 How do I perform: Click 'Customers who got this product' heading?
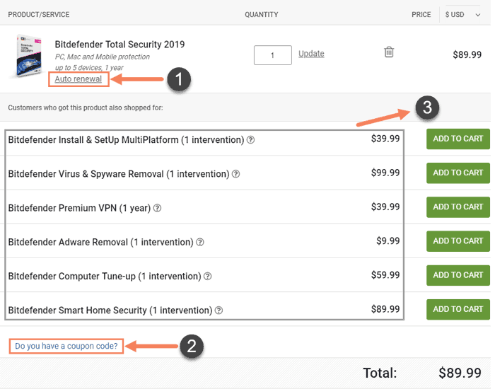[86, 109]
